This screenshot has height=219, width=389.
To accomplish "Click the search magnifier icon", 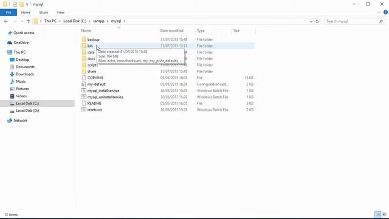I will click(381, 21).
